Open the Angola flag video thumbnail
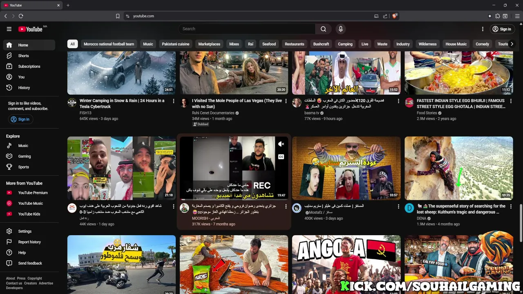The height and width of the screenshot is (294, 523). (x=346, y=265)
